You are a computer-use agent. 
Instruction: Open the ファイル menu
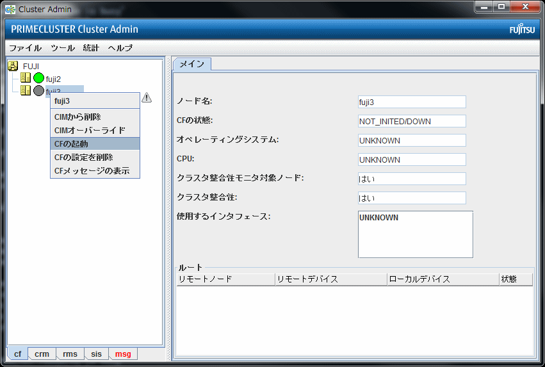point(26,48)
